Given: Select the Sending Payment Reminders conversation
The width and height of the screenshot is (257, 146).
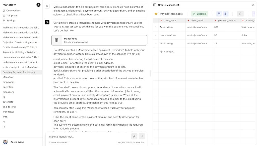Looking at the screenshot, I should point(19,72).
